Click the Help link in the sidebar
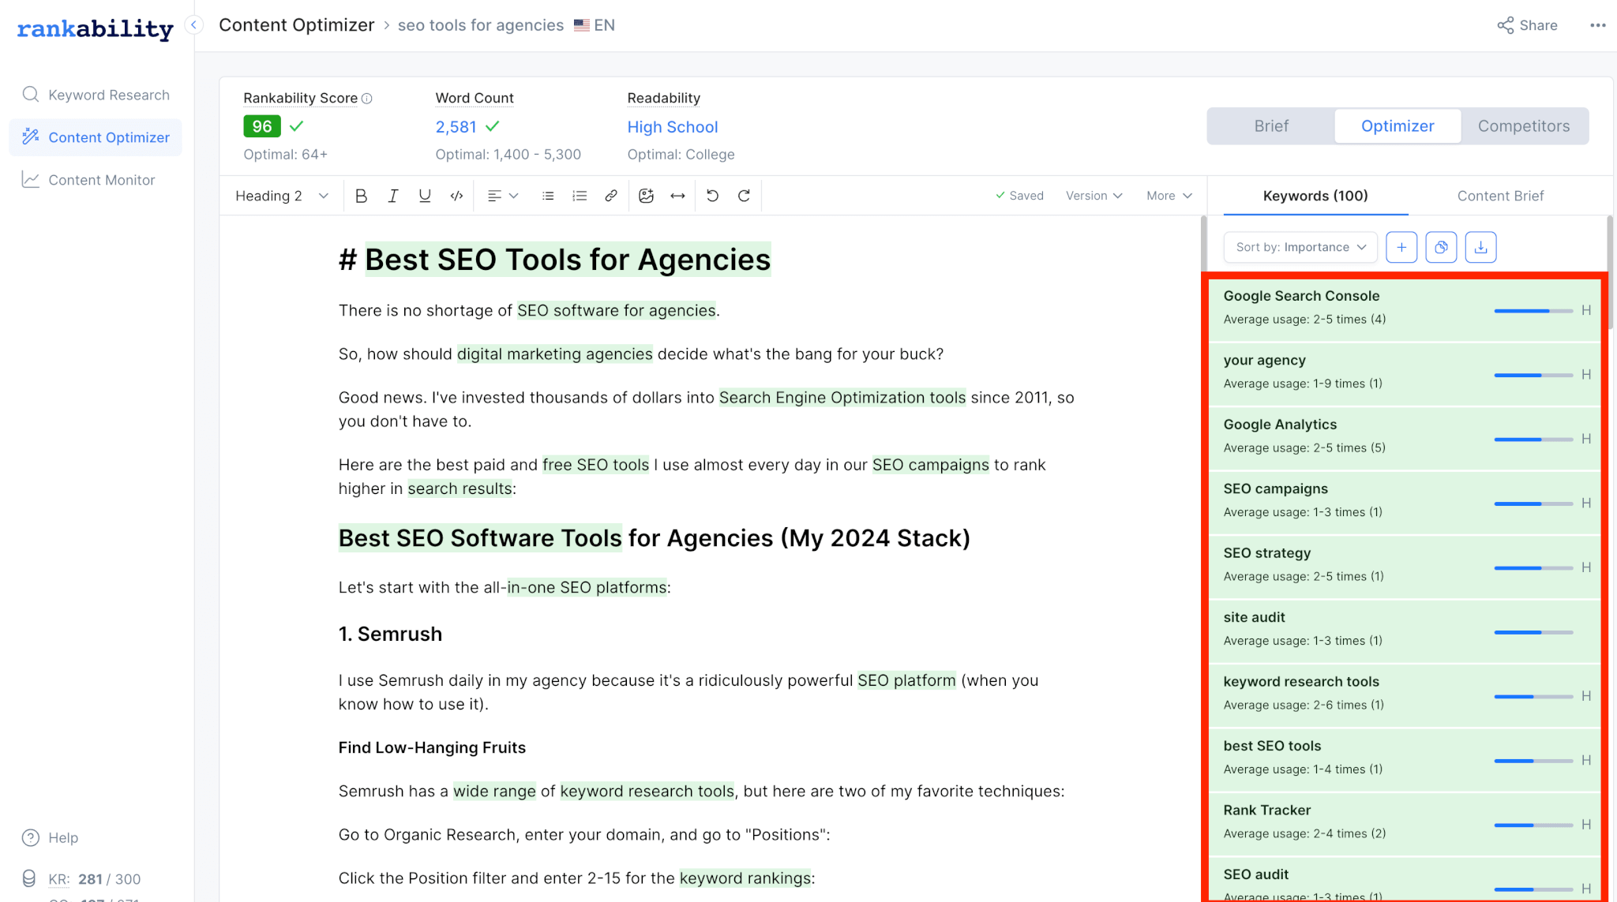 pyautogui.click(x=63, y=838)
